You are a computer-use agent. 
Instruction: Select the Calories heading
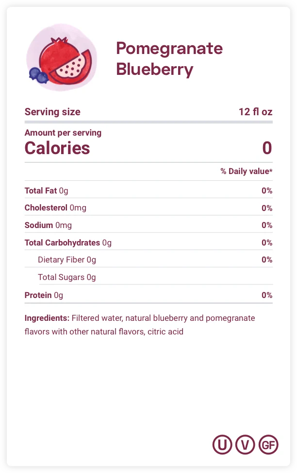coord(57,148)
